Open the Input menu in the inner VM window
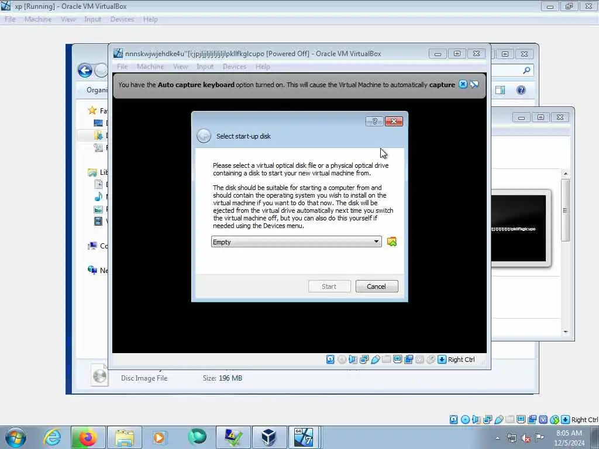This screenshot has height=449, width=599. [205, 67]
